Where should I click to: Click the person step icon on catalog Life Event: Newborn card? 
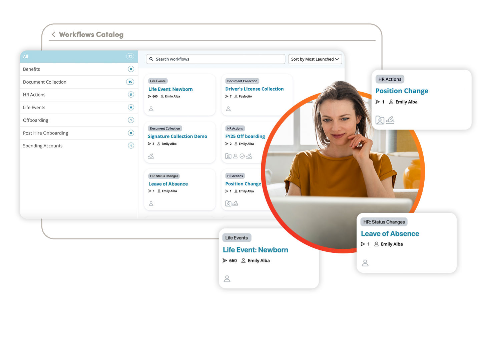(x=151, y=109)
